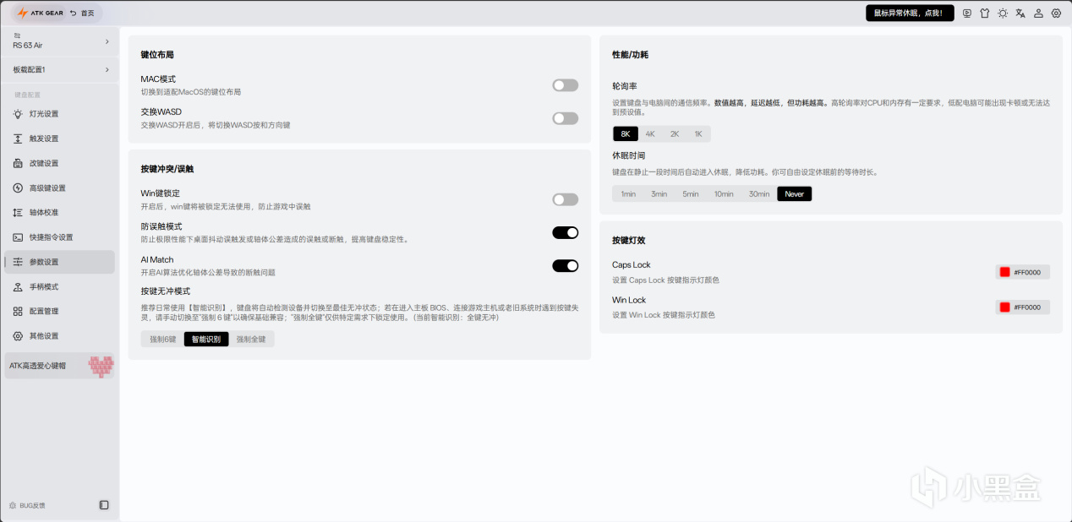The image size is (1072, 522).
Task: Set sleep time to 3min
Action: point(659,194)
